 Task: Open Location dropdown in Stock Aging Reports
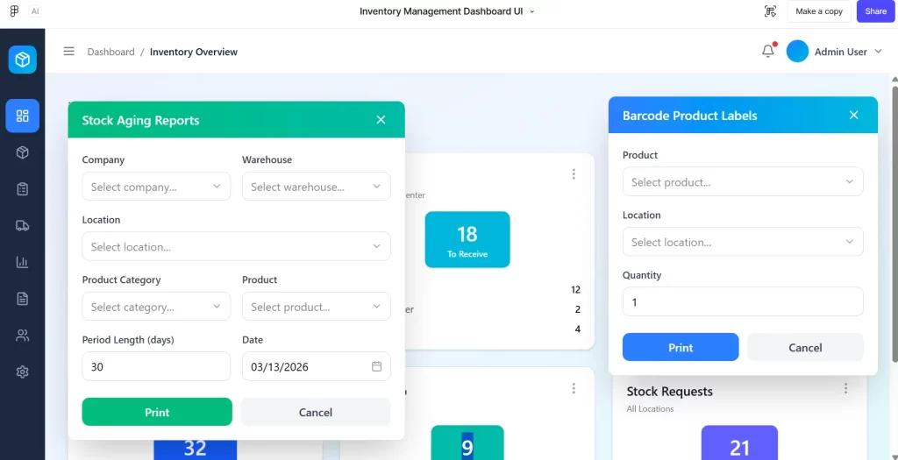pos(237,246)
